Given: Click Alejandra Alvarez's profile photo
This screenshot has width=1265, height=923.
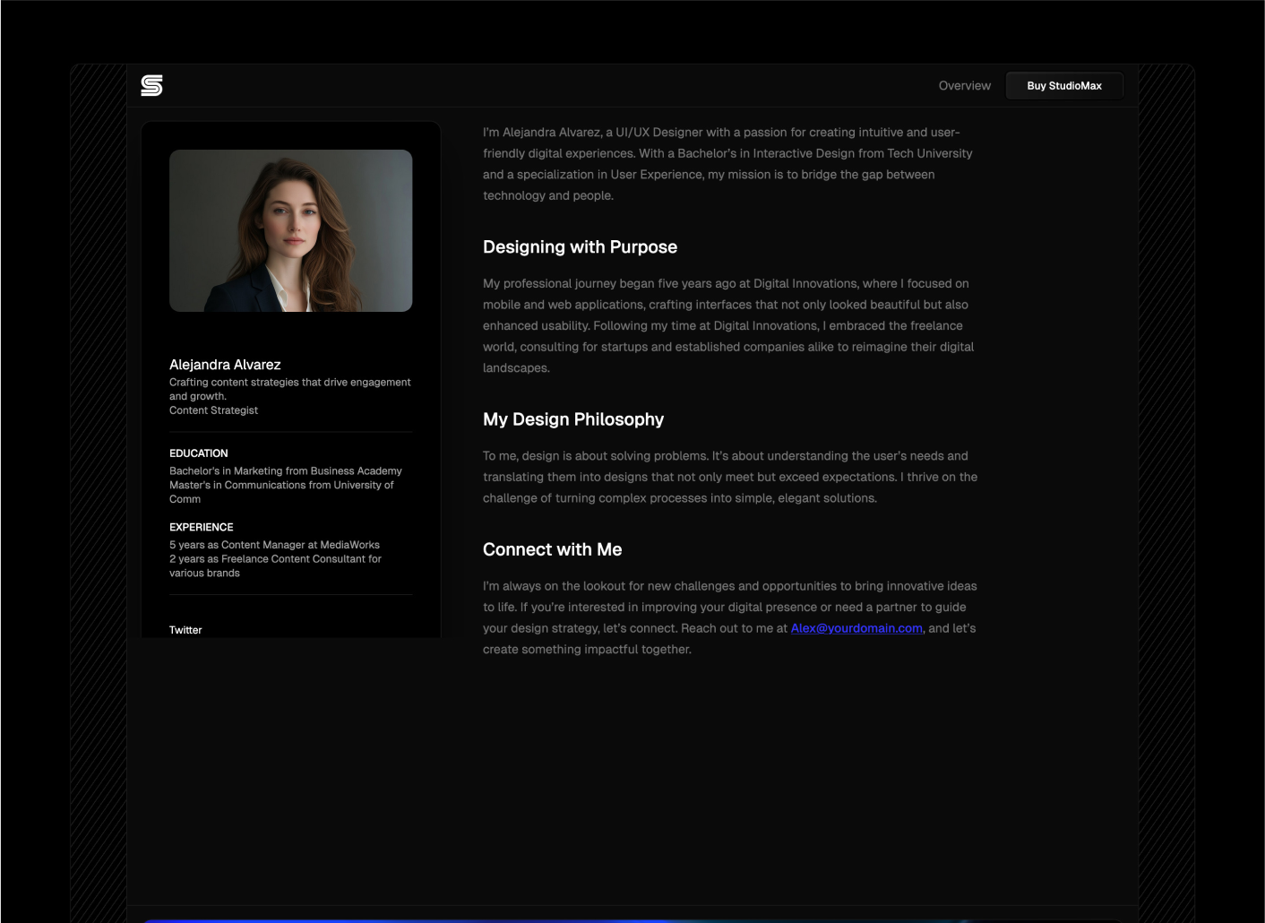Looking at the screenshot, I should [x=290, y=230].
